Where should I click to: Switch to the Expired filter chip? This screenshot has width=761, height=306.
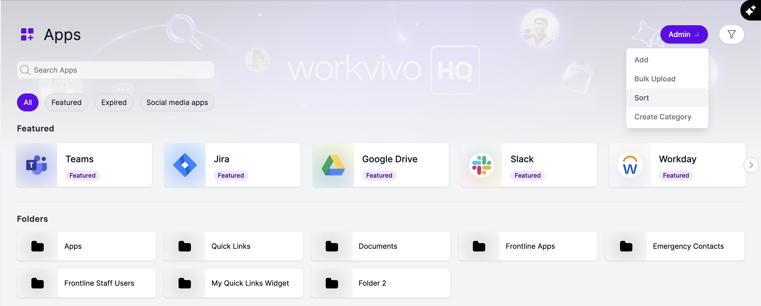click(x=114, y=102)
